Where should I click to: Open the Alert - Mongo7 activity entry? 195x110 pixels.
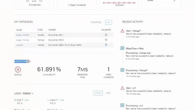click(133, 31)
